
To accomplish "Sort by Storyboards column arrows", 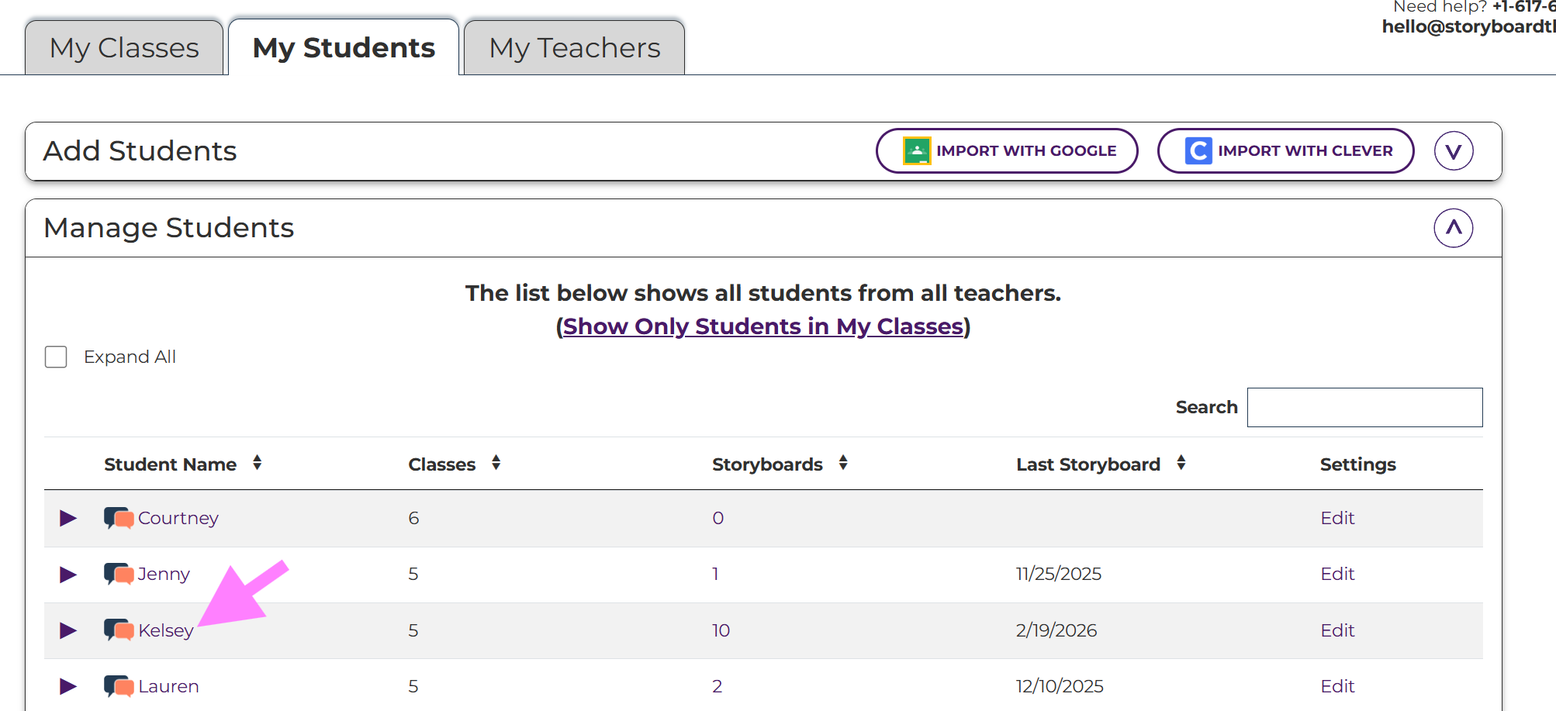I will point(843,464).
